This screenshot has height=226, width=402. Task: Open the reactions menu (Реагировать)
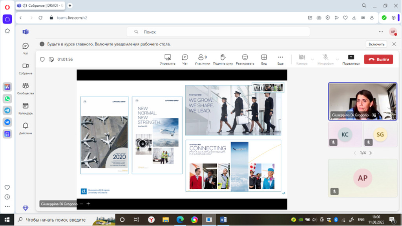coord(245,59)
